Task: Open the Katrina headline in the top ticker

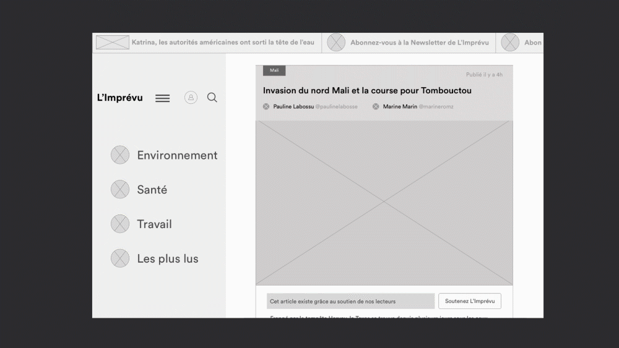Action: [x=223, y=42]
